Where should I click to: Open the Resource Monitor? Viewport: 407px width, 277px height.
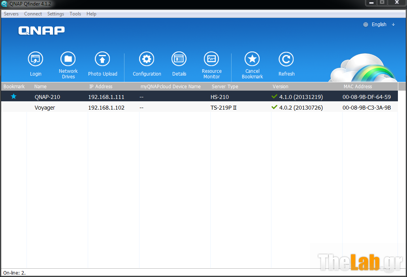(211, 59)
